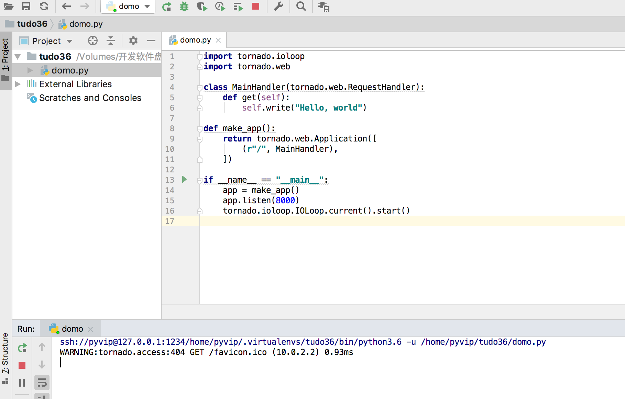Click the Debug bug icon in toolbar

point(184,7)
